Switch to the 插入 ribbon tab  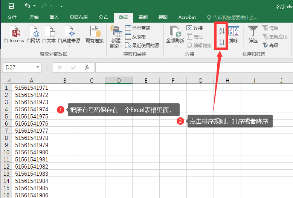[54, 17]
